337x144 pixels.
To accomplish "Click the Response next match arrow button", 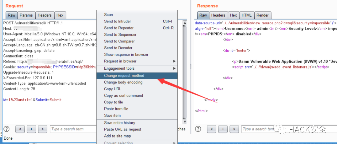I will (x=234, y=129).
